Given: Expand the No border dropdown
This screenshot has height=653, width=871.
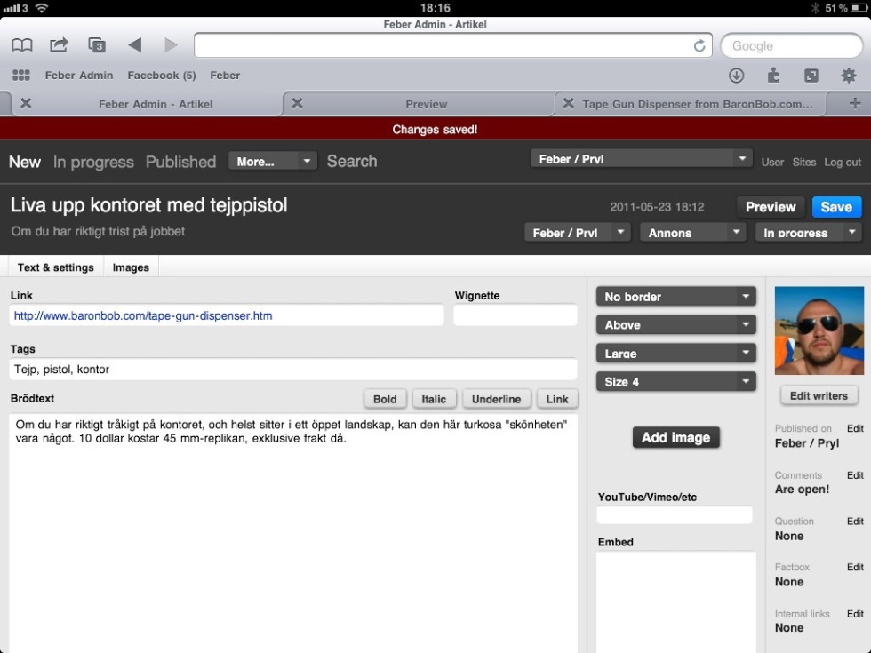Looking at the screenshot, I should (x=675, y=297).
